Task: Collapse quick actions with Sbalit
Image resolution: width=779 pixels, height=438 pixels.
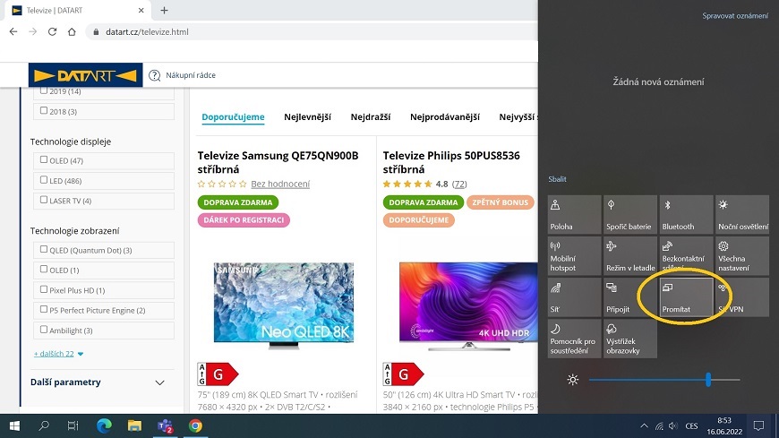Action: point(557,179)
